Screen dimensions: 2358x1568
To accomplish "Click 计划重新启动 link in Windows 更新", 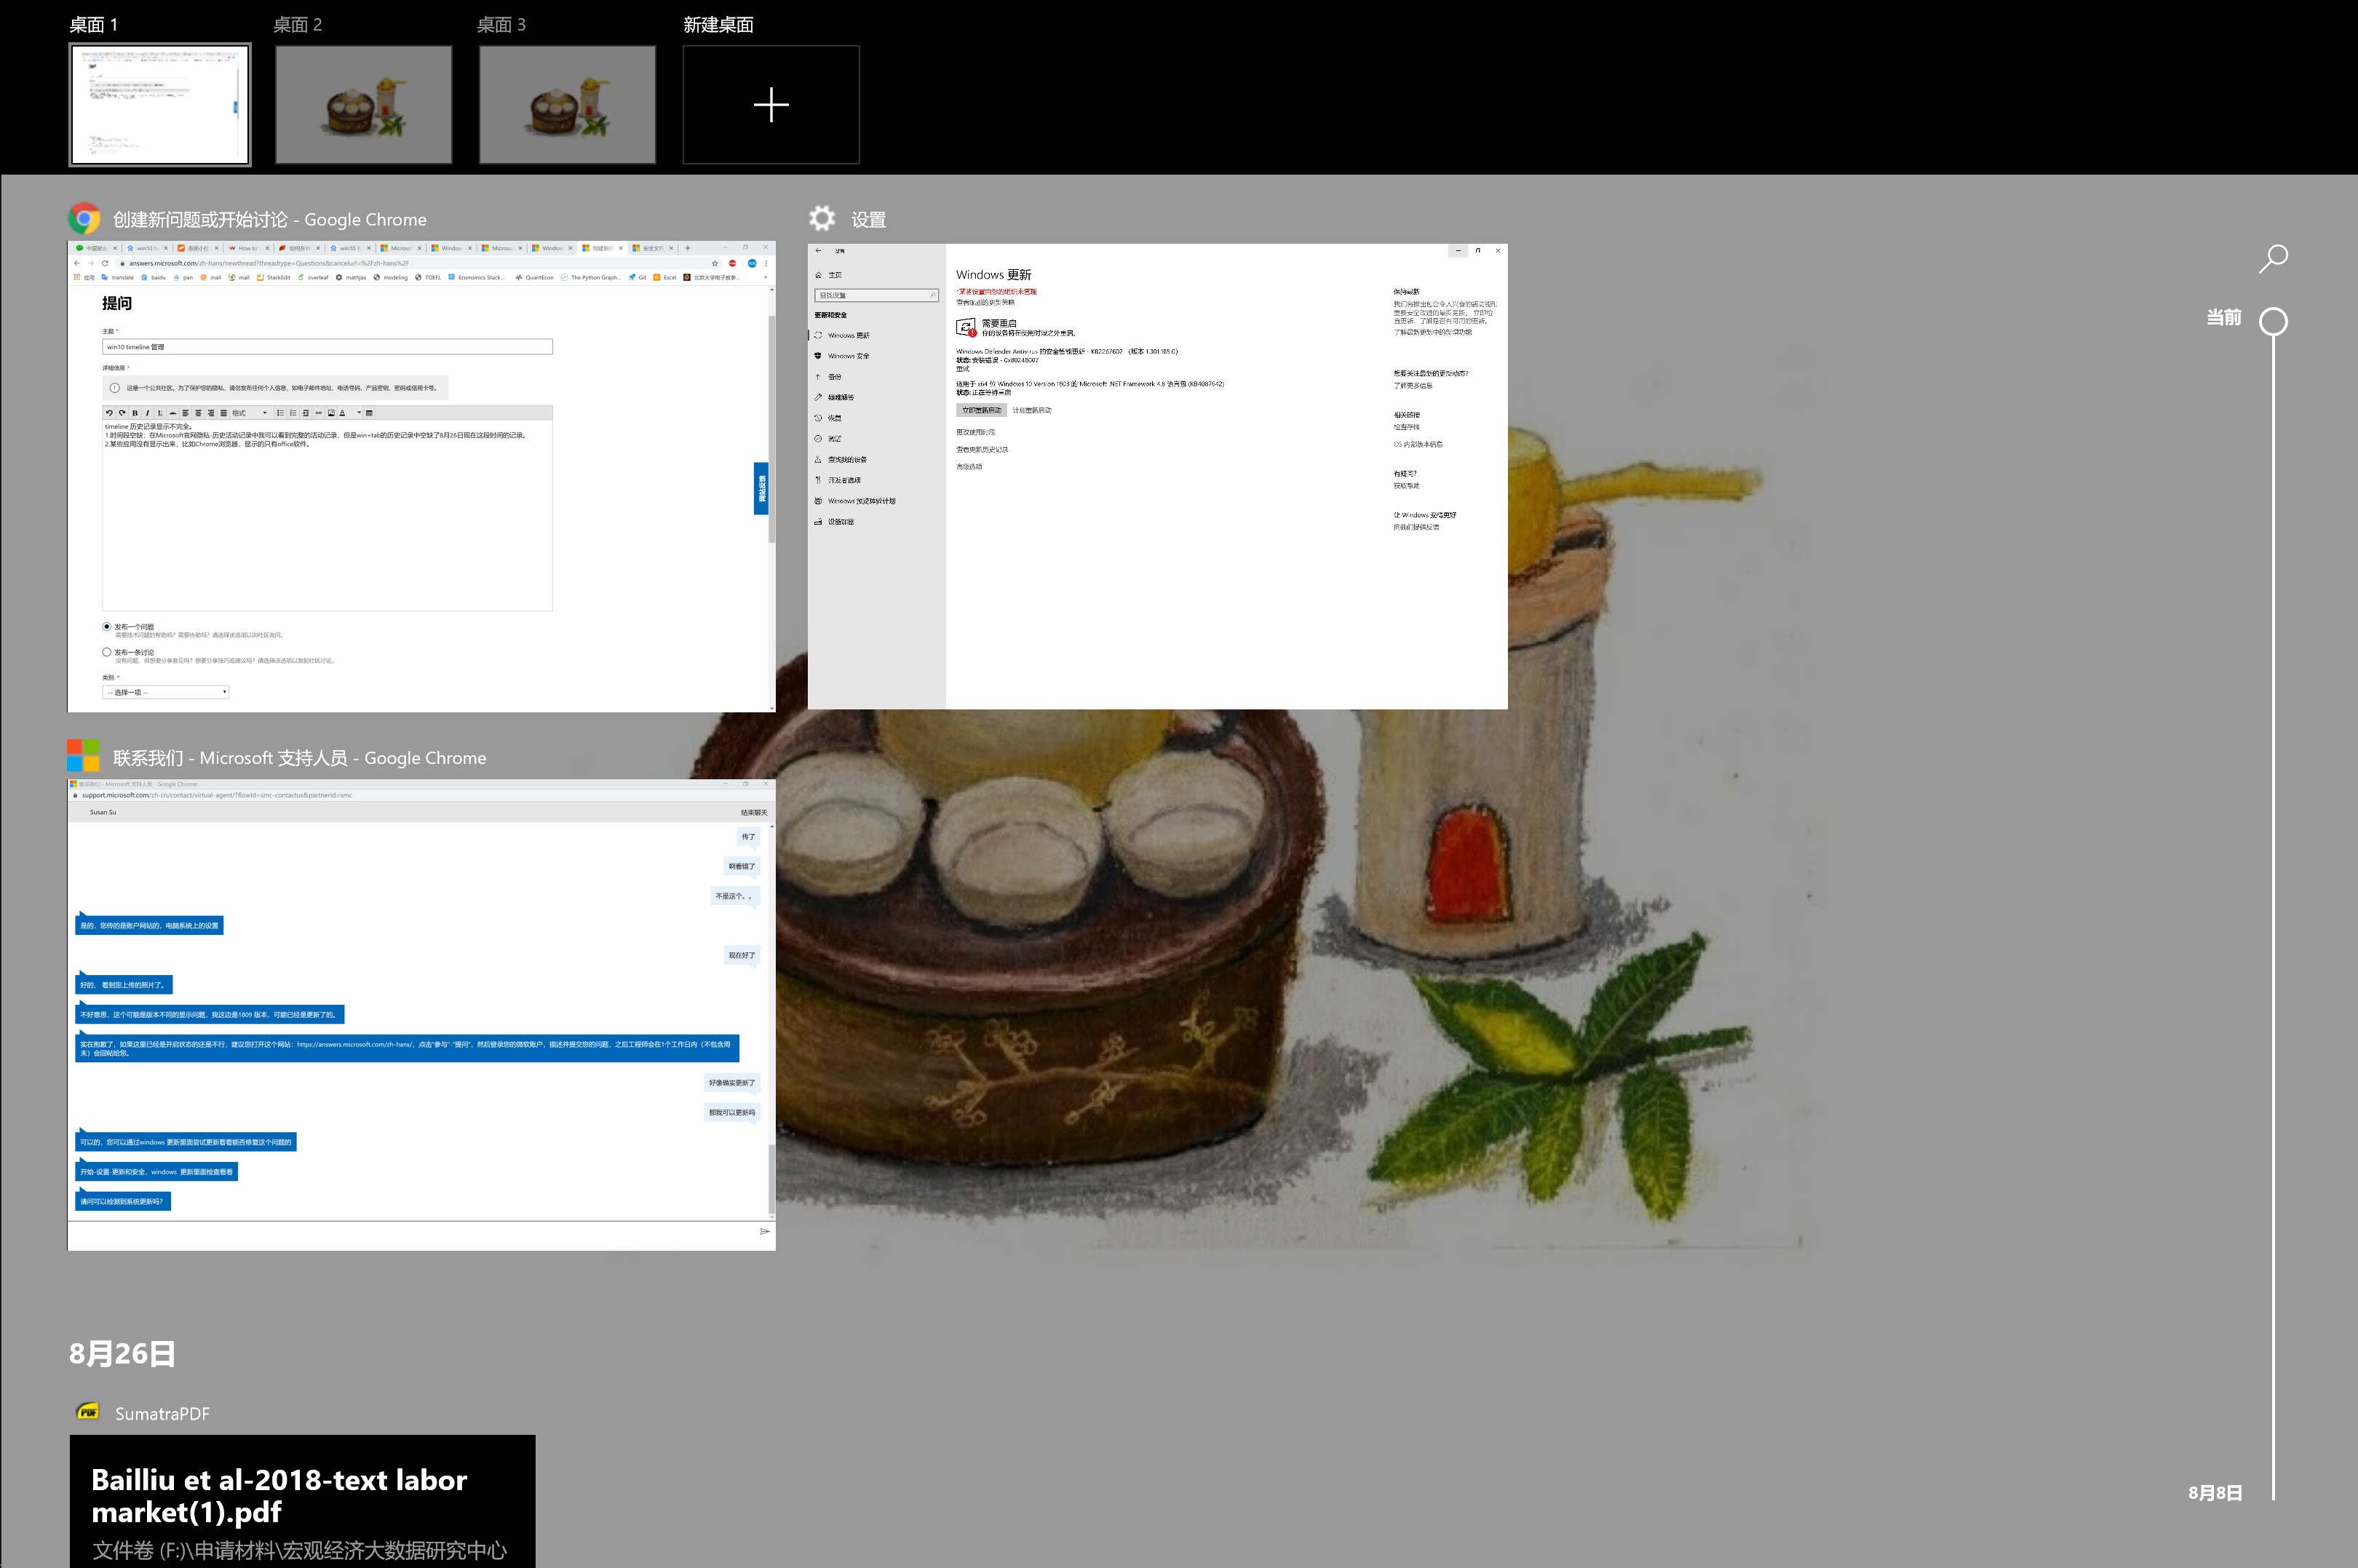I will point(1031,410).
